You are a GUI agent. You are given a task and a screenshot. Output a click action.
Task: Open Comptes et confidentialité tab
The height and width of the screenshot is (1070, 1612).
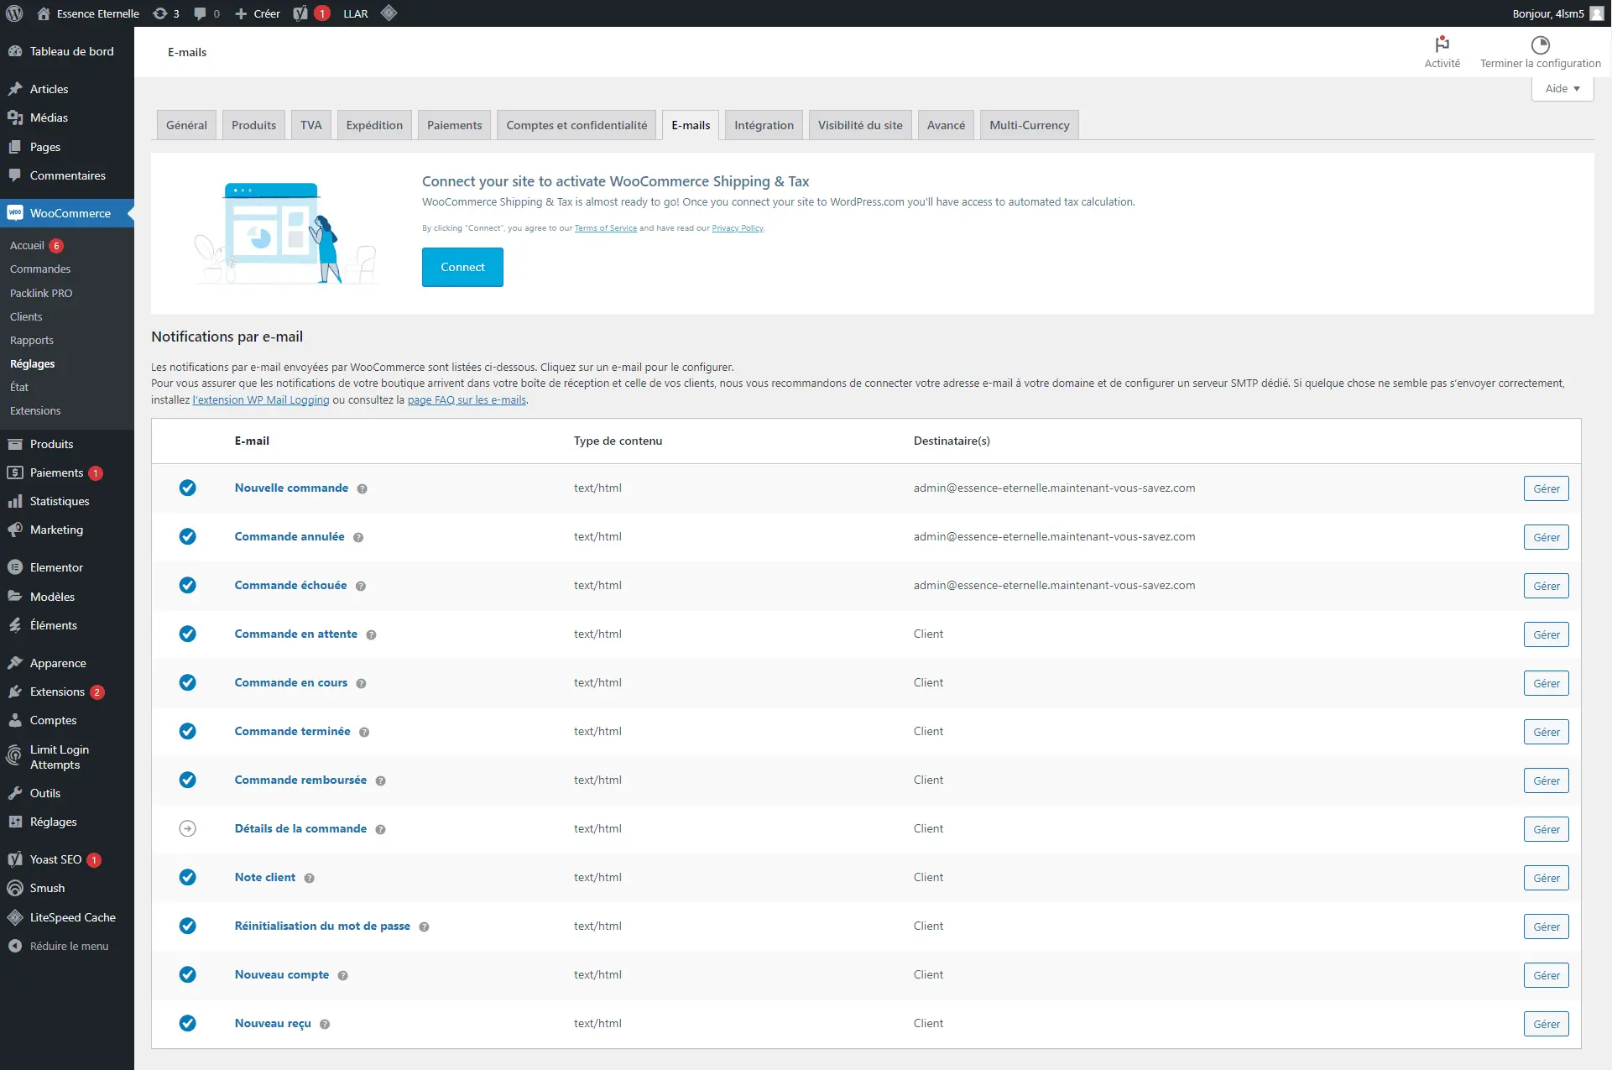point(576,125)
